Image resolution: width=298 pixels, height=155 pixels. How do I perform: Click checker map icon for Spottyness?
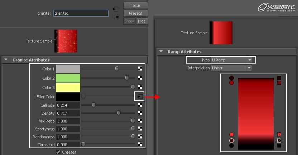140,129
